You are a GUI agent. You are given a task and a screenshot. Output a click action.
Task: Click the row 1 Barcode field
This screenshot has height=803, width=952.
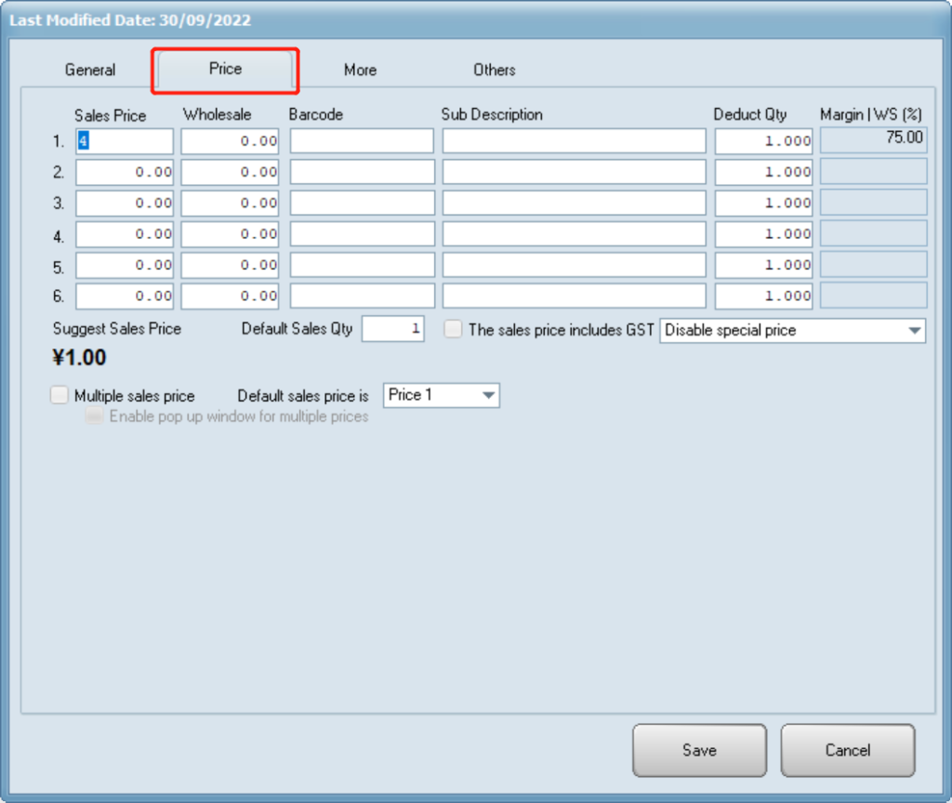362,141
